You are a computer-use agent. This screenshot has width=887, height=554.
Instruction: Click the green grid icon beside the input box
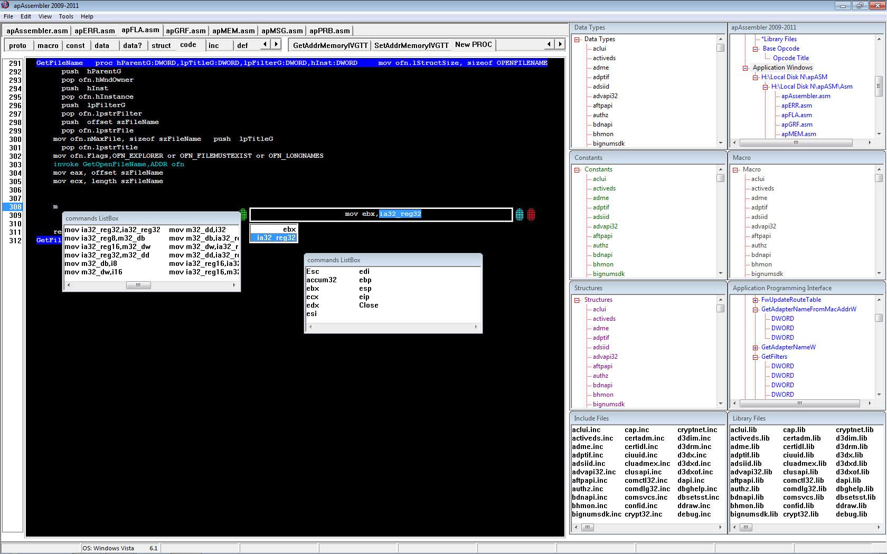pos(243,214)
